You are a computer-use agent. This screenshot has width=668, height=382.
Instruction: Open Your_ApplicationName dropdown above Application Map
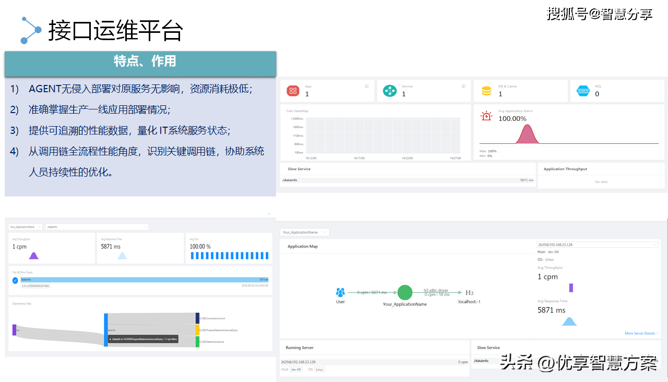[304, 232]
